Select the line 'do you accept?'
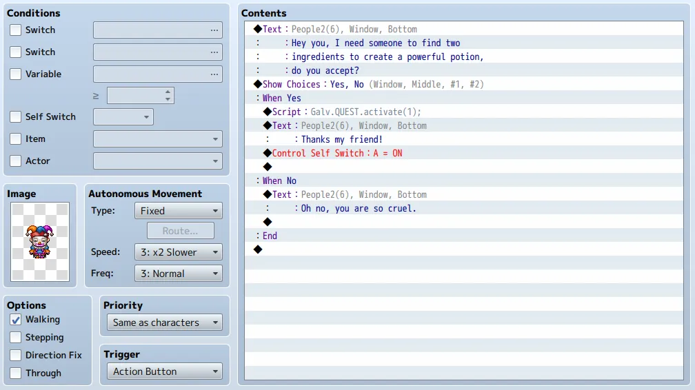Image resolution: width=695 pixels, height=390 pixels. [x=463, y=70]
